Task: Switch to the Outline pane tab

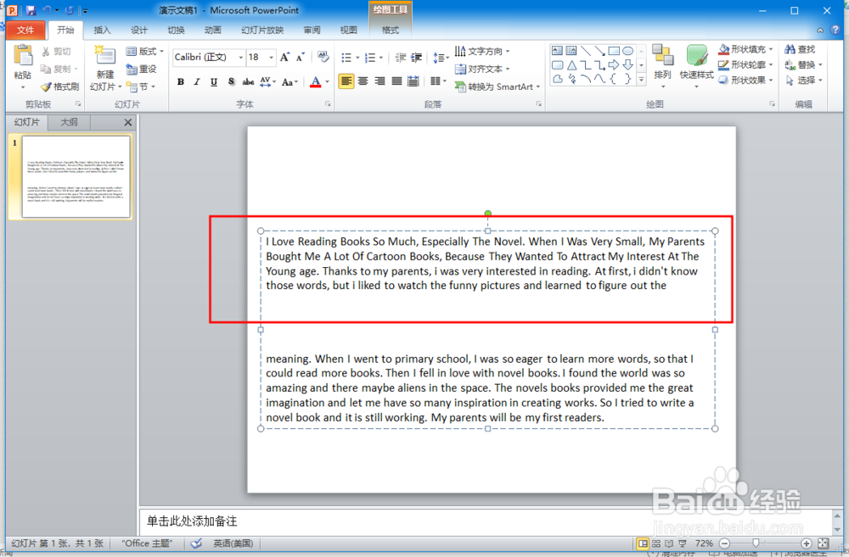Action: 69,122
